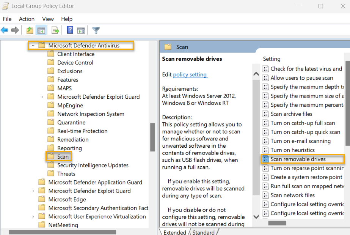Viewport: 350px width, 235px height.
Task: Open the View menu
Action: coord(48,19)
